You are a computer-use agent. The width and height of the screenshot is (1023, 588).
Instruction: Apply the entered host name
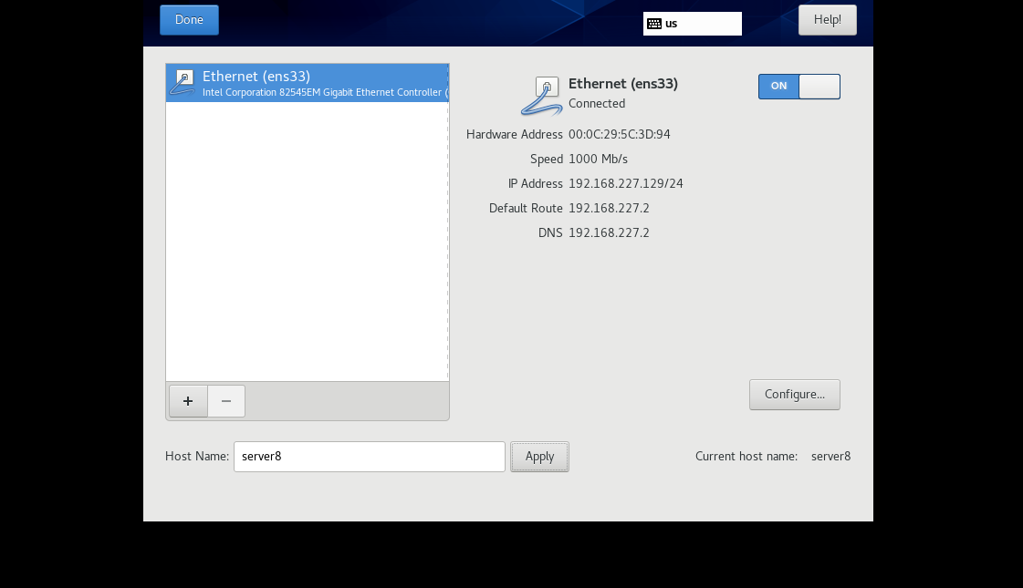pos(539,457)
